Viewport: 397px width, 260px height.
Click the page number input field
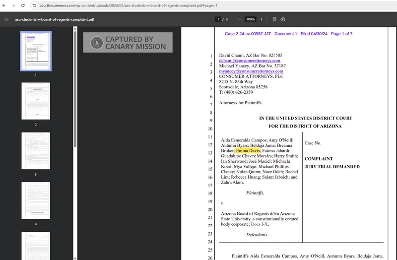[218, 19]
